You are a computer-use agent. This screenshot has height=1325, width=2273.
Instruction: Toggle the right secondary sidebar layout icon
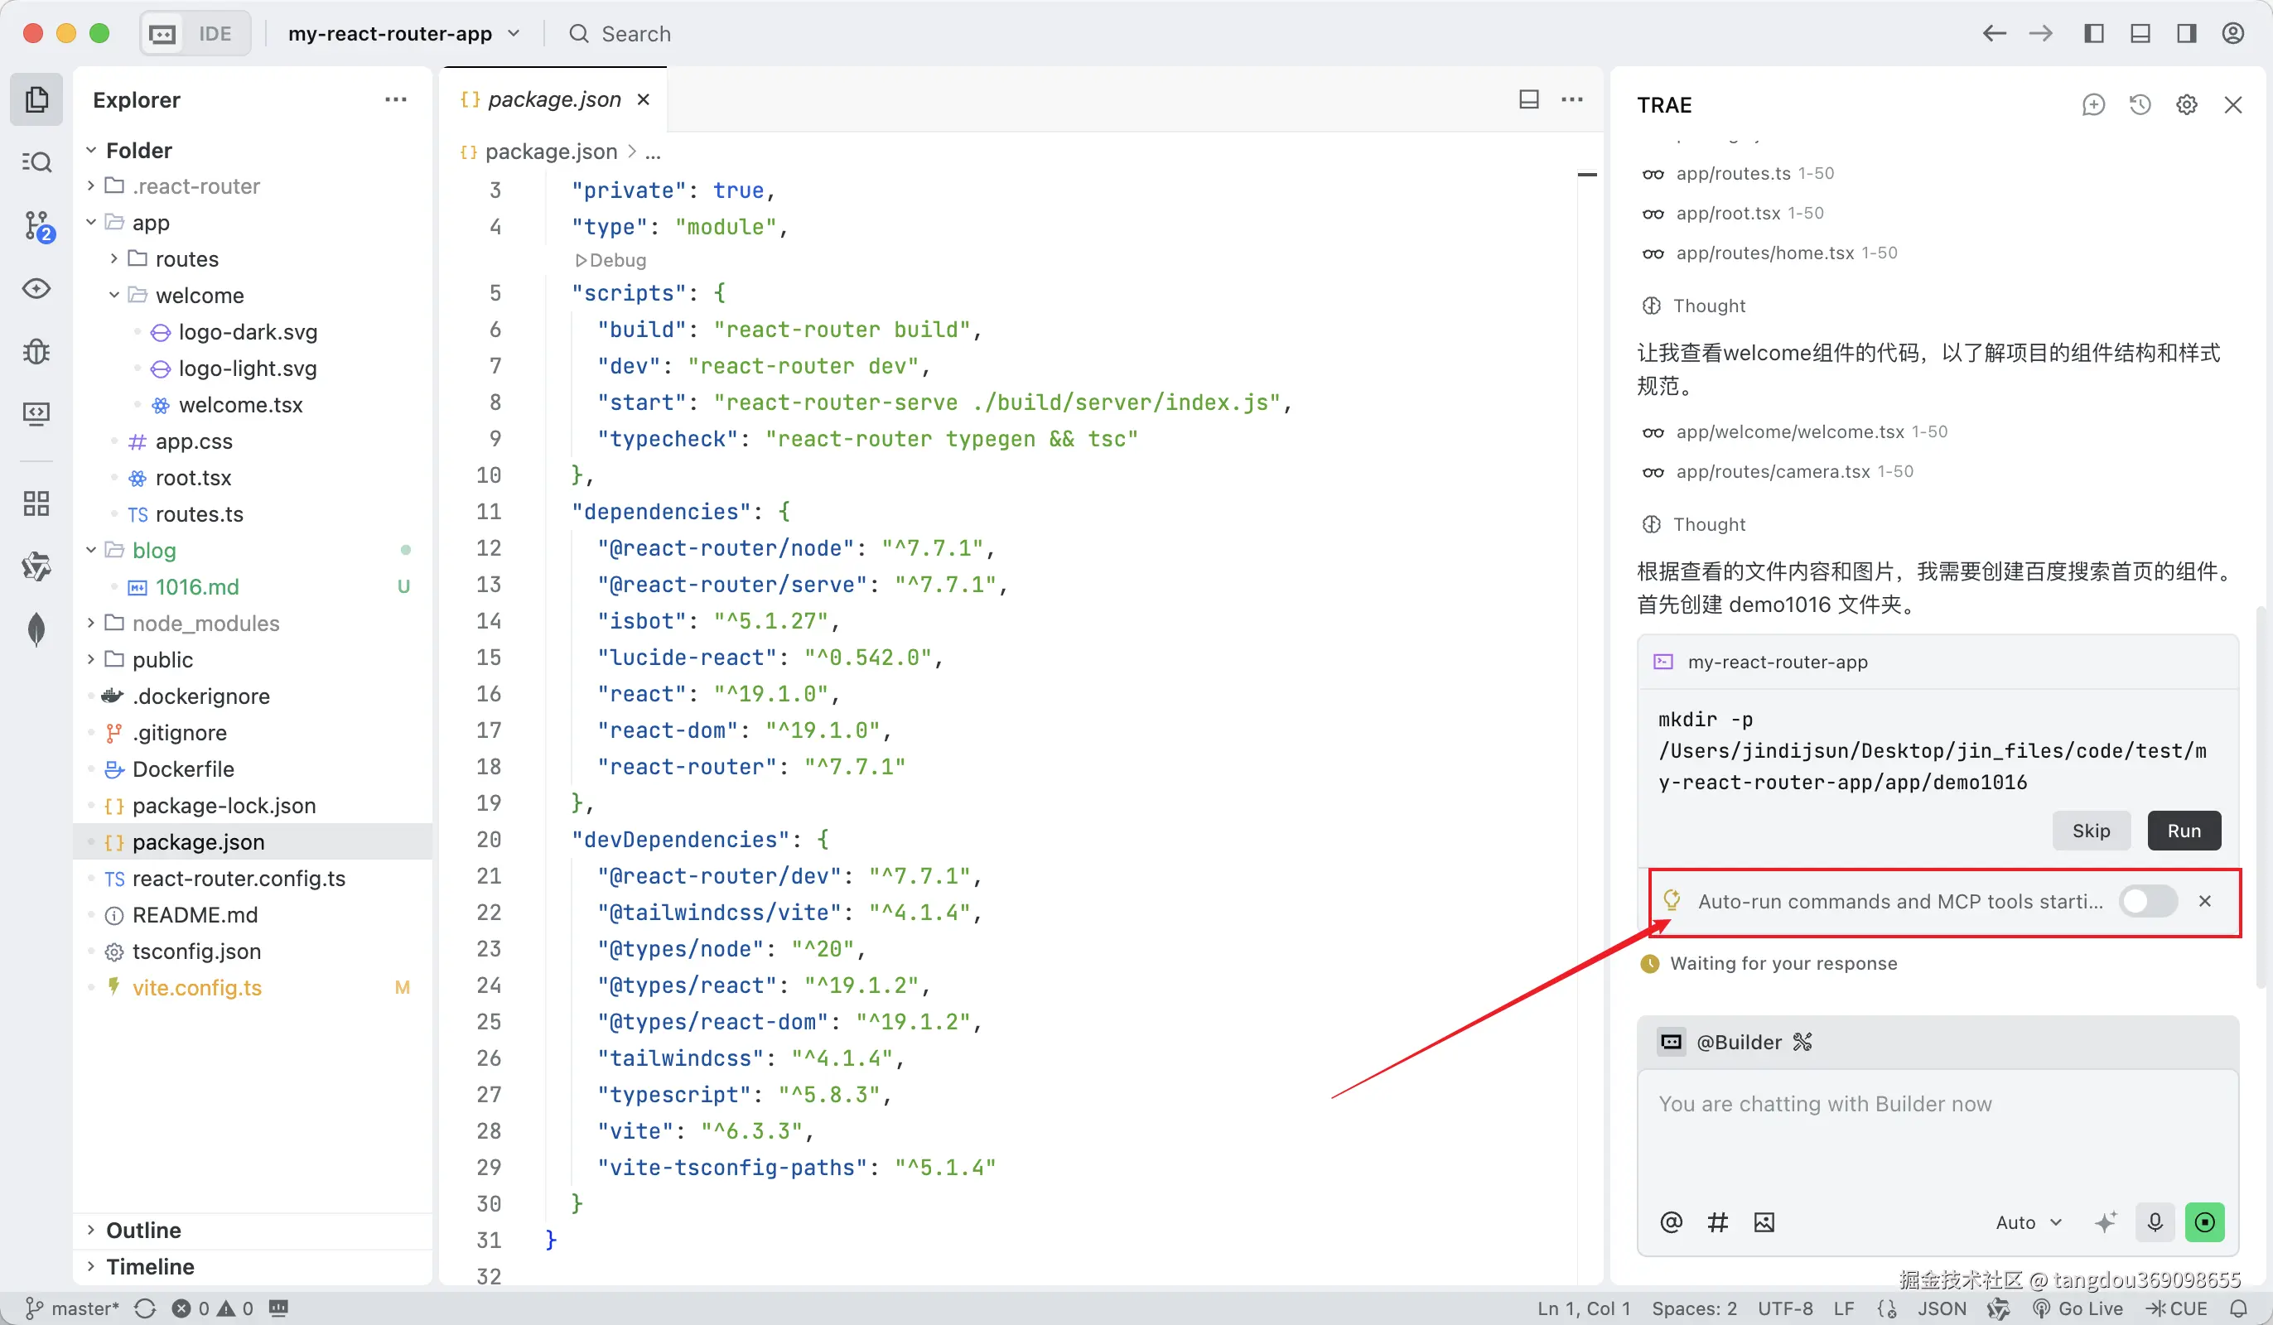coord(2185,34)
